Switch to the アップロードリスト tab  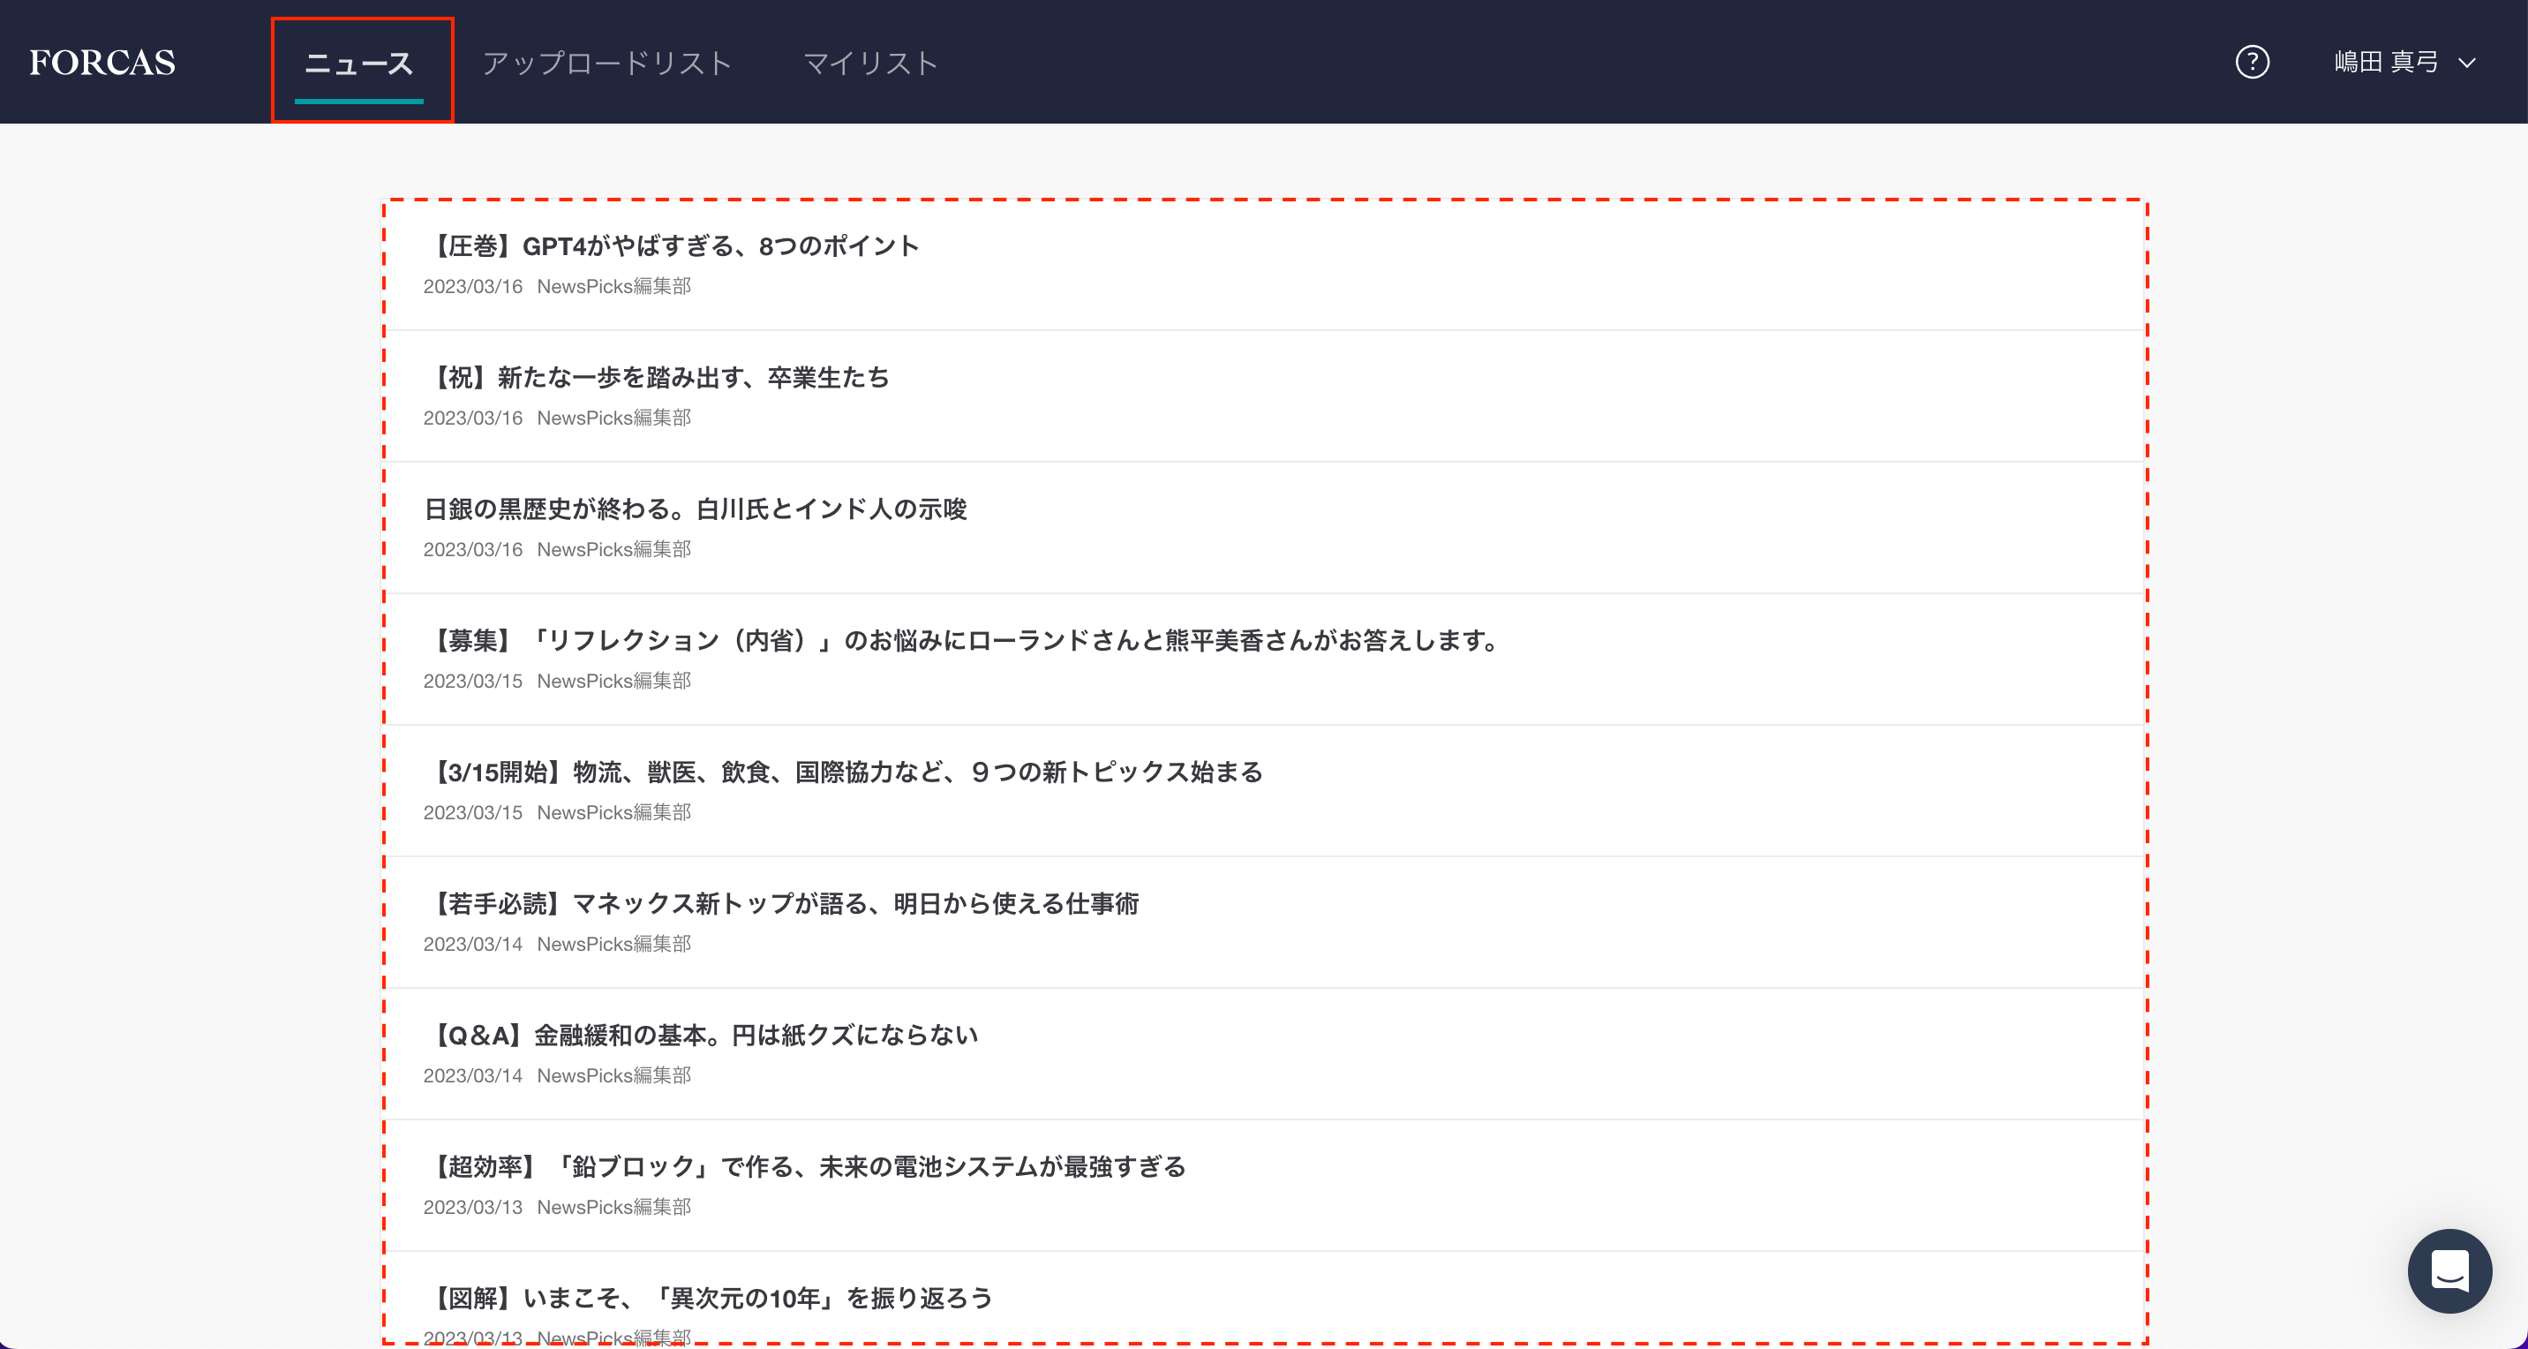point(606,62)
